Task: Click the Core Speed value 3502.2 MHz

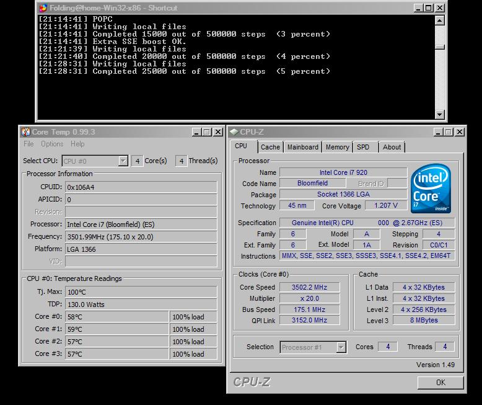Action: [310, 287]
